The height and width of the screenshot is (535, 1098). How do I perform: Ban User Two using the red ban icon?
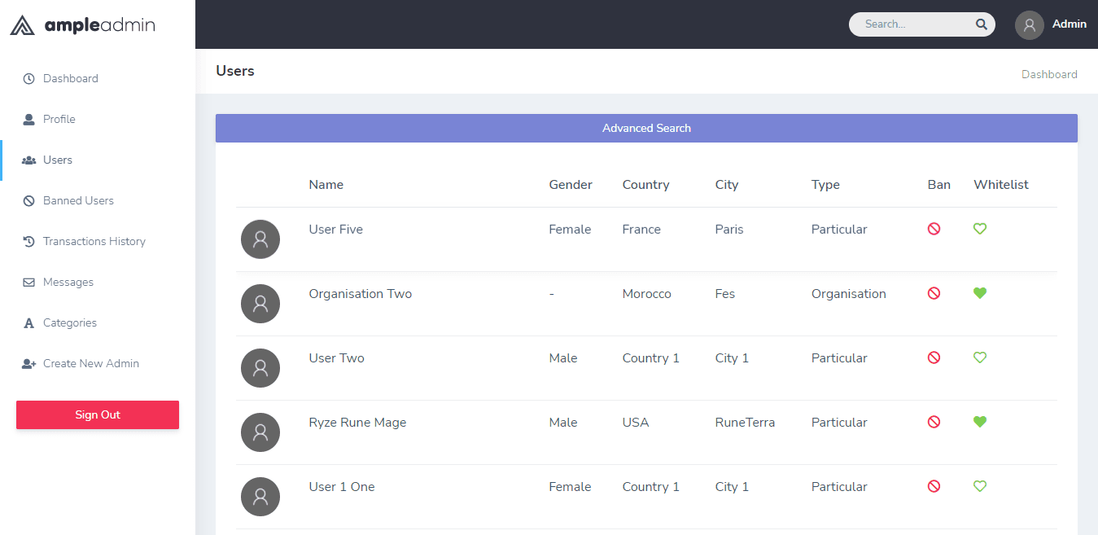click(934, 357)
